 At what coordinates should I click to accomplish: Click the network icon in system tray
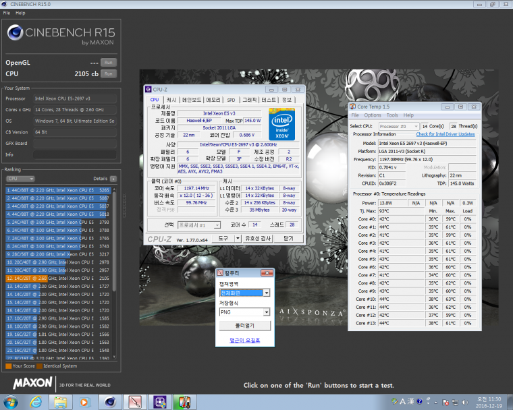[455, 403]
